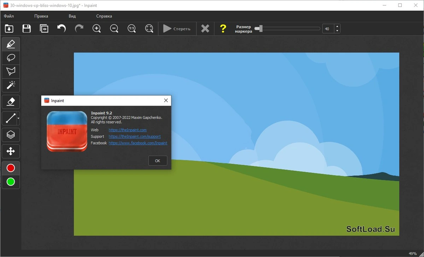Show original image preview icon

coord(44,29)
